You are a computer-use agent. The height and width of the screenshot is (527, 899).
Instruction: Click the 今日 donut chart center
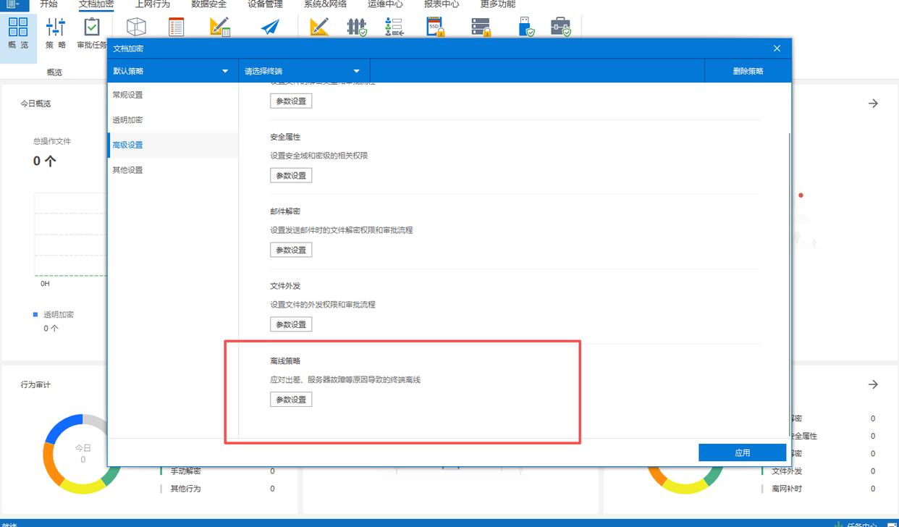83,453
